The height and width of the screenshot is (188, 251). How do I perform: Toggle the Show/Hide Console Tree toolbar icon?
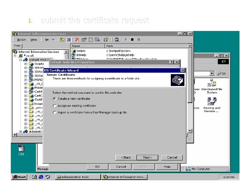click(69, 39)
